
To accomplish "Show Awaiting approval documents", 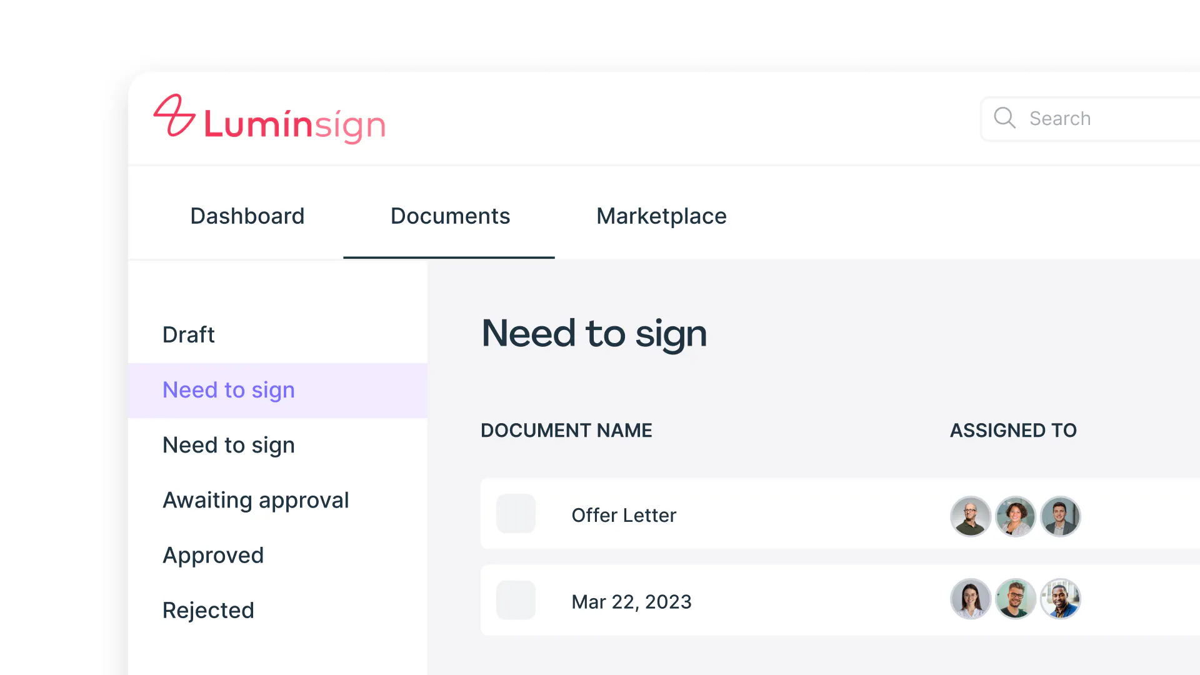I will coord(256,500).
